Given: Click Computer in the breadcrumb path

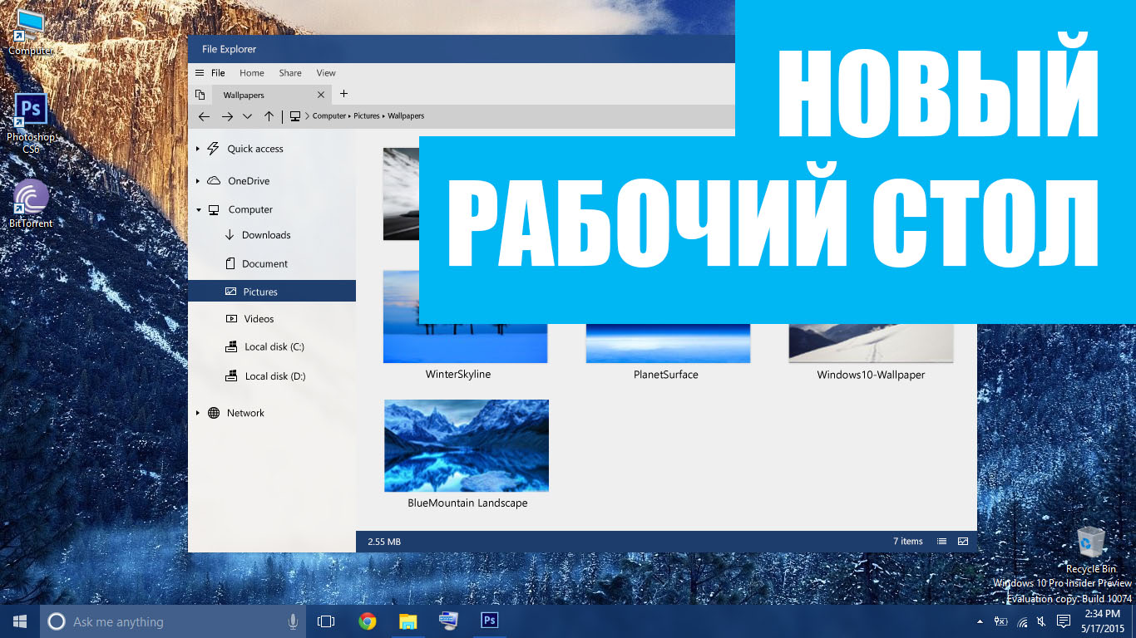Looking at the screenshot, I should (329, 116).
